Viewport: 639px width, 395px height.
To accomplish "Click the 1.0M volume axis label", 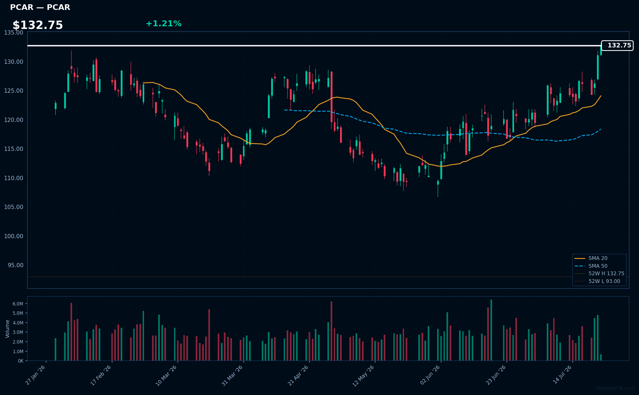I will coord(18,352).
